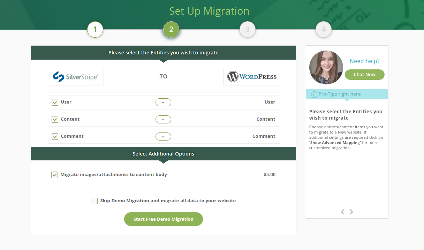Uncheck the Comment entity checkbox
This screenshot has width=424, height=250.
click(x=55, y=136)
